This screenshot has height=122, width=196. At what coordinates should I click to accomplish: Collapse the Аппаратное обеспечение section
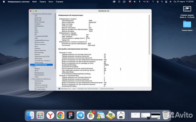tap(31, 14)
